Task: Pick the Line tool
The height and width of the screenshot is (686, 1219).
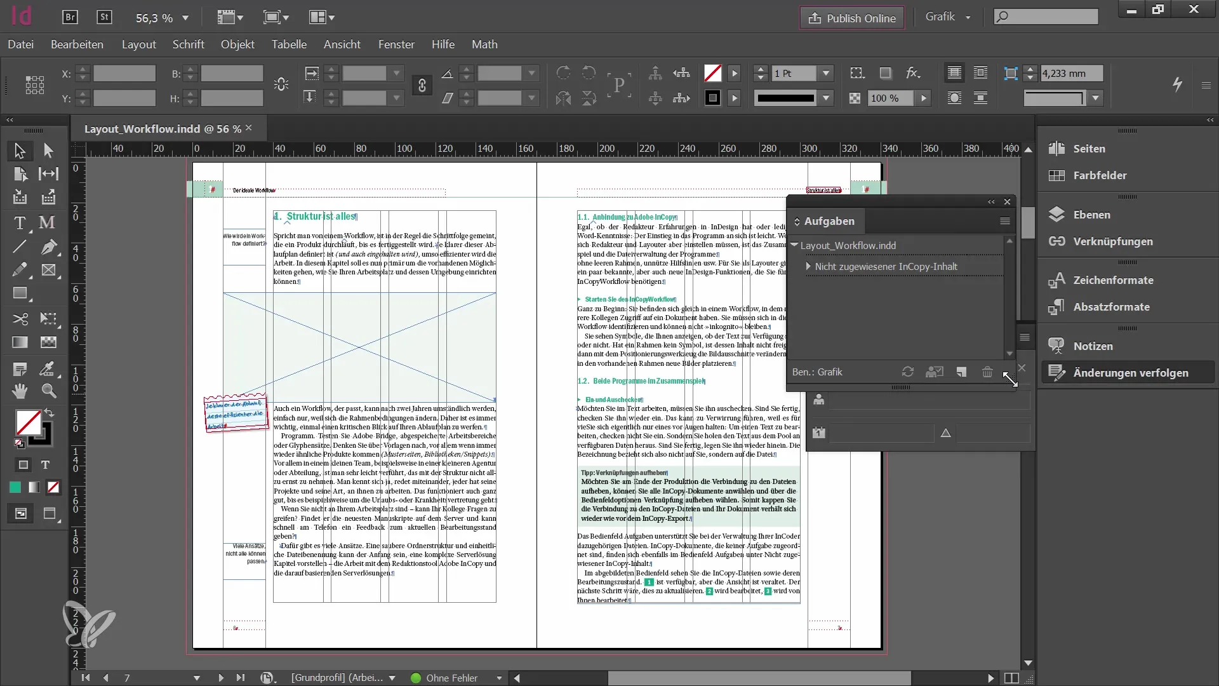Action: click(20, 247)
